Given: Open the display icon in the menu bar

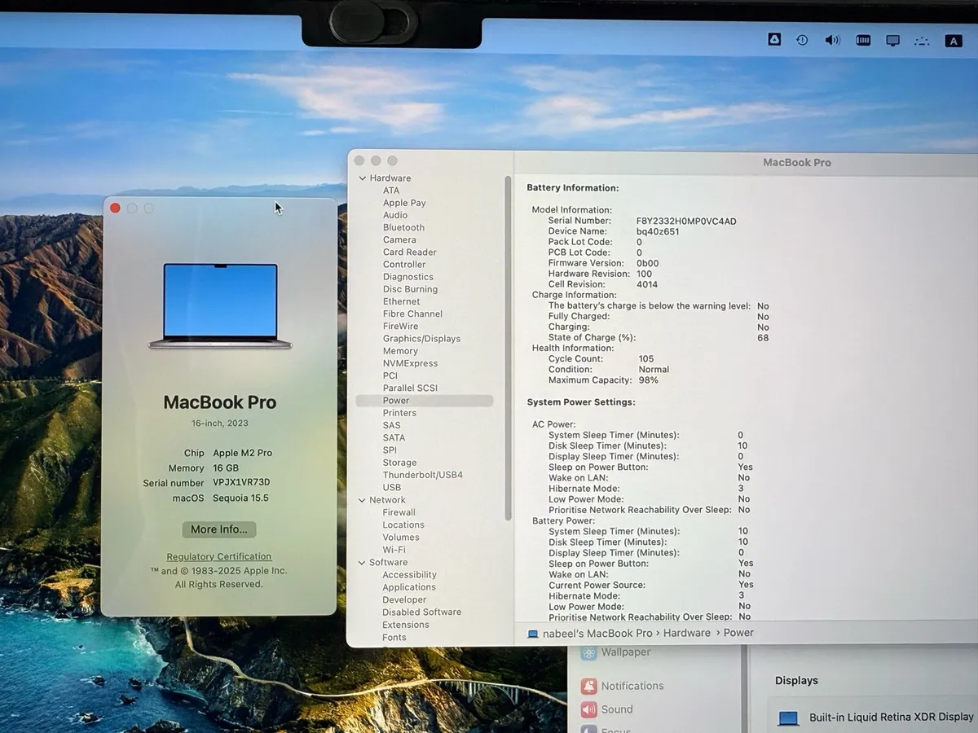Looking at the screenshot, I should coord(893,41).
